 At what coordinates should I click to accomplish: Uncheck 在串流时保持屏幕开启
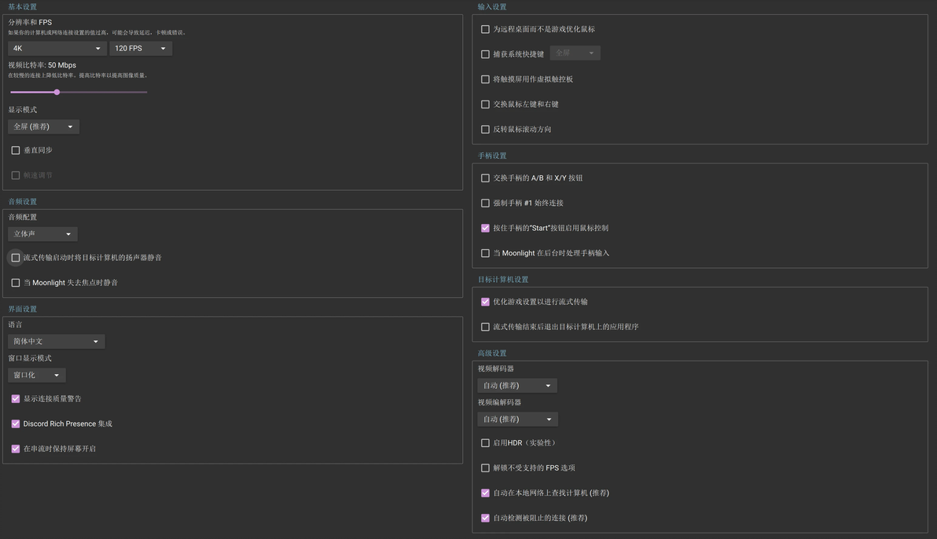click(x=16, y=449)
